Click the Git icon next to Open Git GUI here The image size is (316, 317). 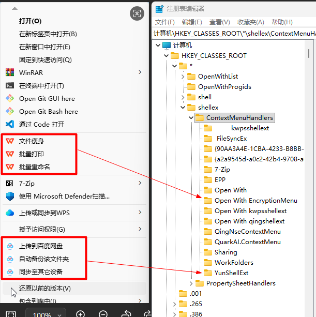[10, 98]
